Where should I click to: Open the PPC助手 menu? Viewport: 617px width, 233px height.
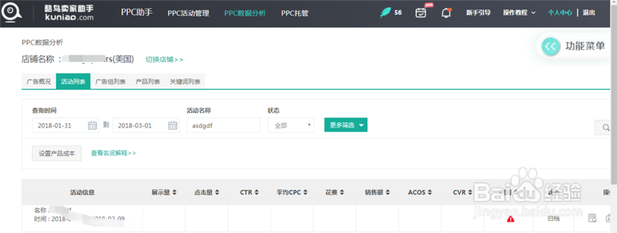click(136, 12)
